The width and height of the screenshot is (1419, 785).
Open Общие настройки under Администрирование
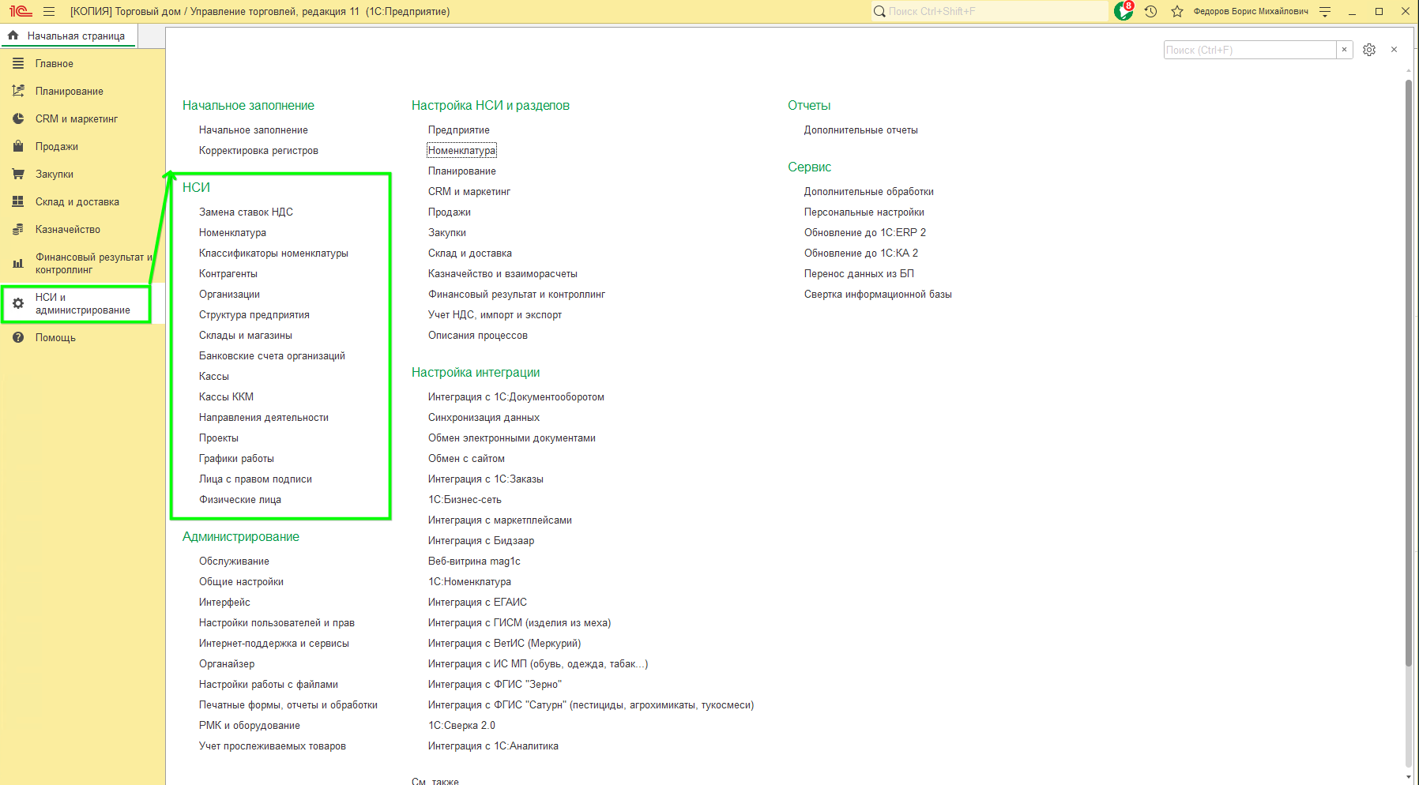[x=241, y=581]
